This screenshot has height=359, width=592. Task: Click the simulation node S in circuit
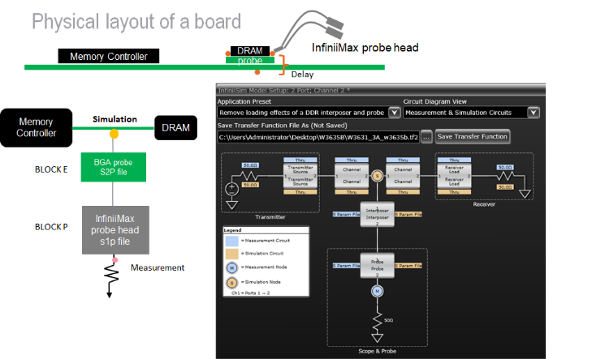coord(377,176)
